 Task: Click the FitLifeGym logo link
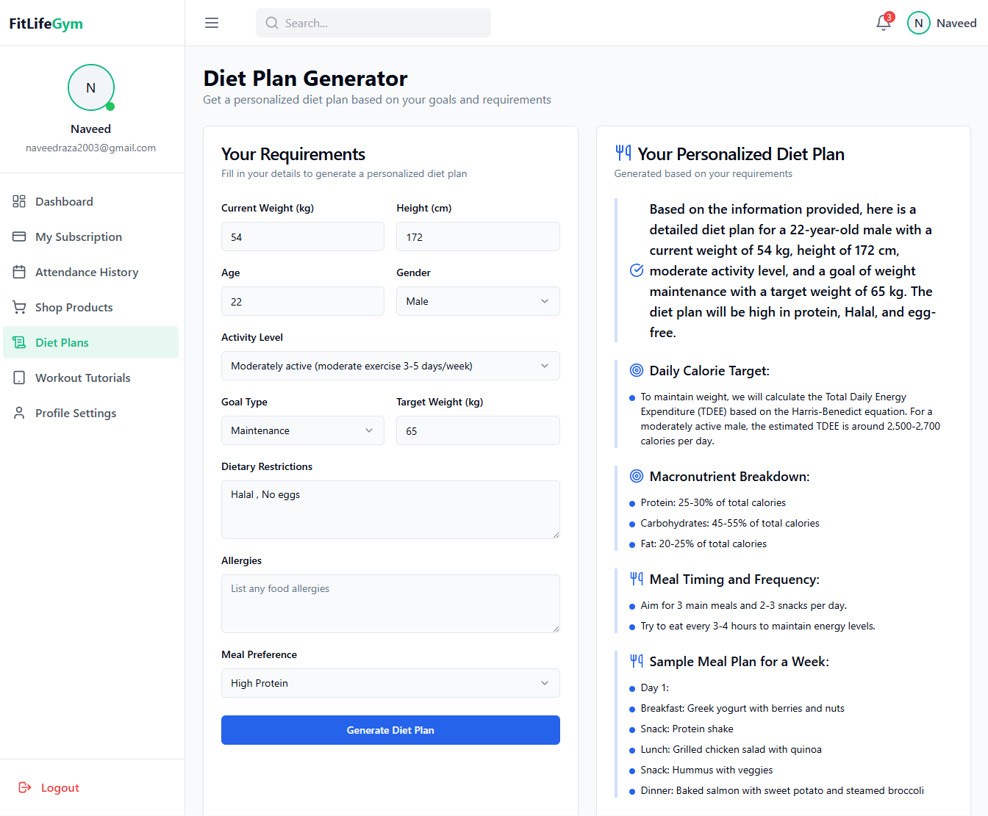(46, 24)
